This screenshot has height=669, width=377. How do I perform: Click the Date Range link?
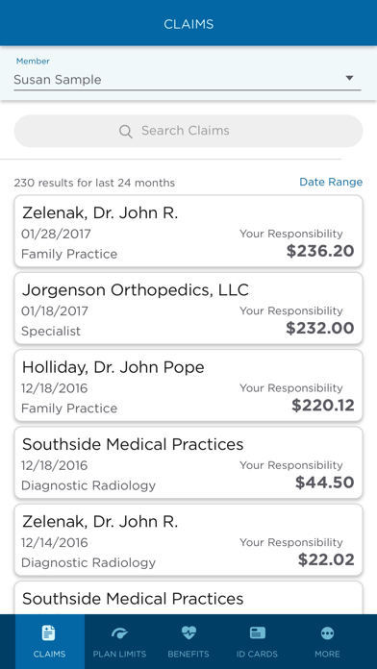point(331,183)
